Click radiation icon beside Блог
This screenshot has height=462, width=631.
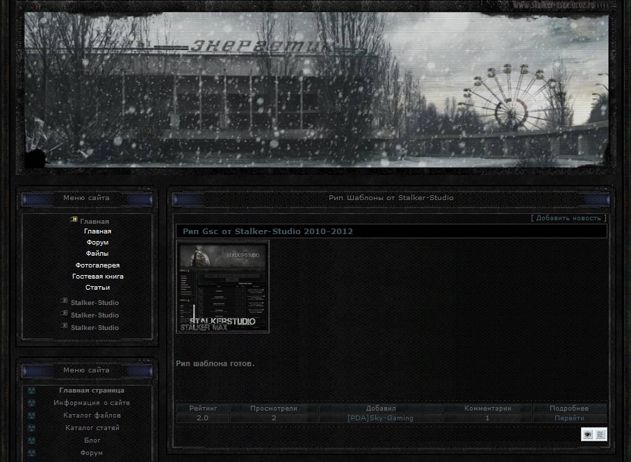pos(31,440)
